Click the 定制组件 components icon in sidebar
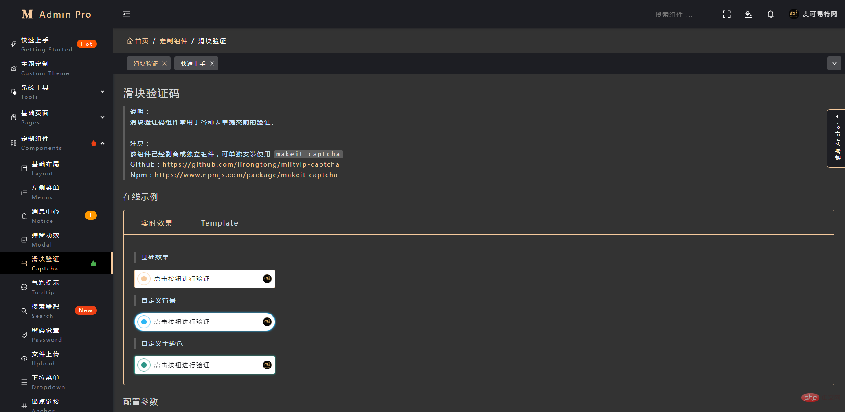 (14, 143)
